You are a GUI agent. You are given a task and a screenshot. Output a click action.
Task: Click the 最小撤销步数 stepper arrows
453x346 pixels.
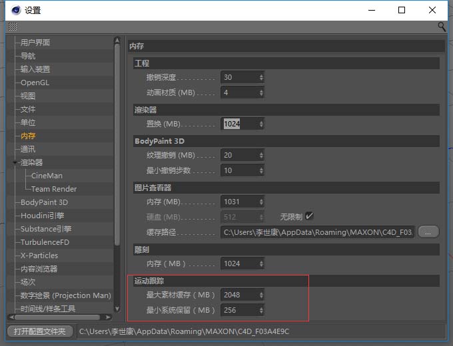(261, 170)
